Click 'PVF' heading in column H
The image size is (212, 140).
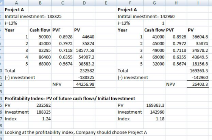coord(170,30)
